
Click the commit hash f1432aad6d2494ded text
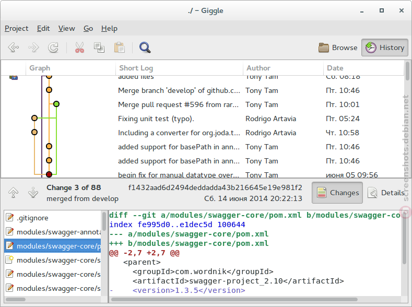click(215, 187)
